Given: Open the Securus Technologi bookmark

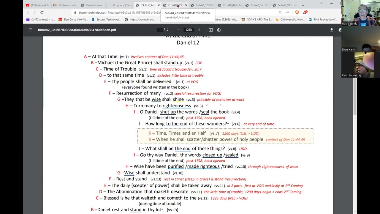Looking at the screenshot, I should (106, 20).
